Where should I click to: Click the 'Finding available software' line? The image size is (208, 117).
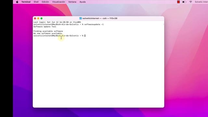[x=48, y=31]
